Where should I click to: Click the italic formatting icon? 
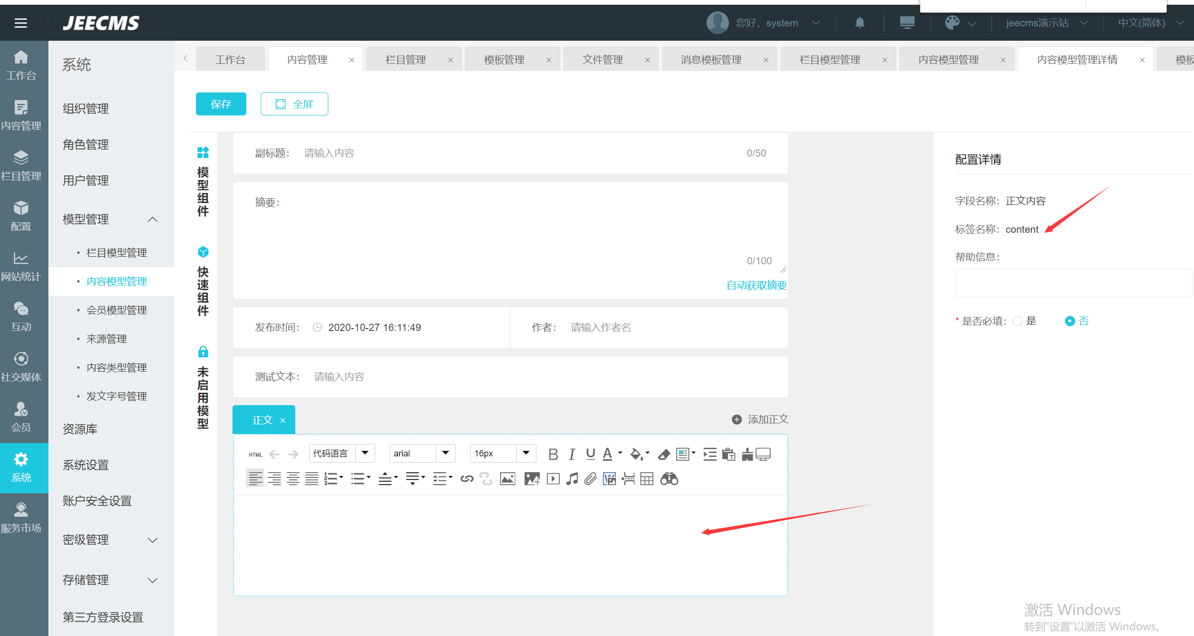572,454
